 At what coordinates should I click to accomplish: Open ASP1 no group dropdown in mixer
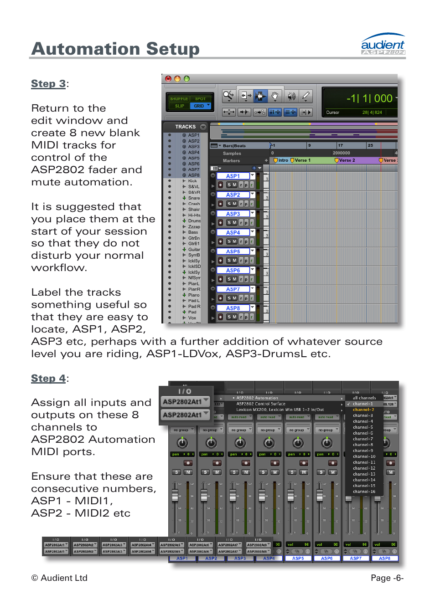[183, 430]
